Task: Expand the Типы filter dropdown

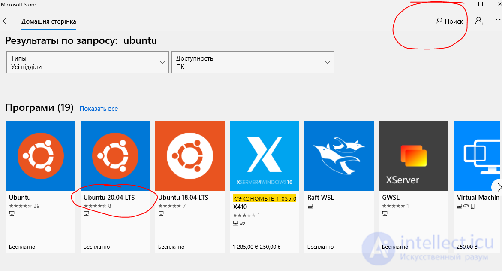Action: click(x=87, y=62)
